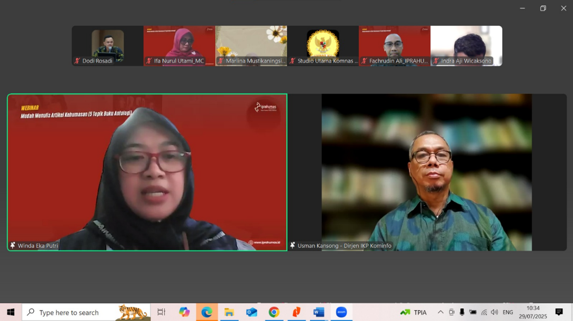
Task: Open File Explorer from the taskbar
Action: (x=229, y=312)
